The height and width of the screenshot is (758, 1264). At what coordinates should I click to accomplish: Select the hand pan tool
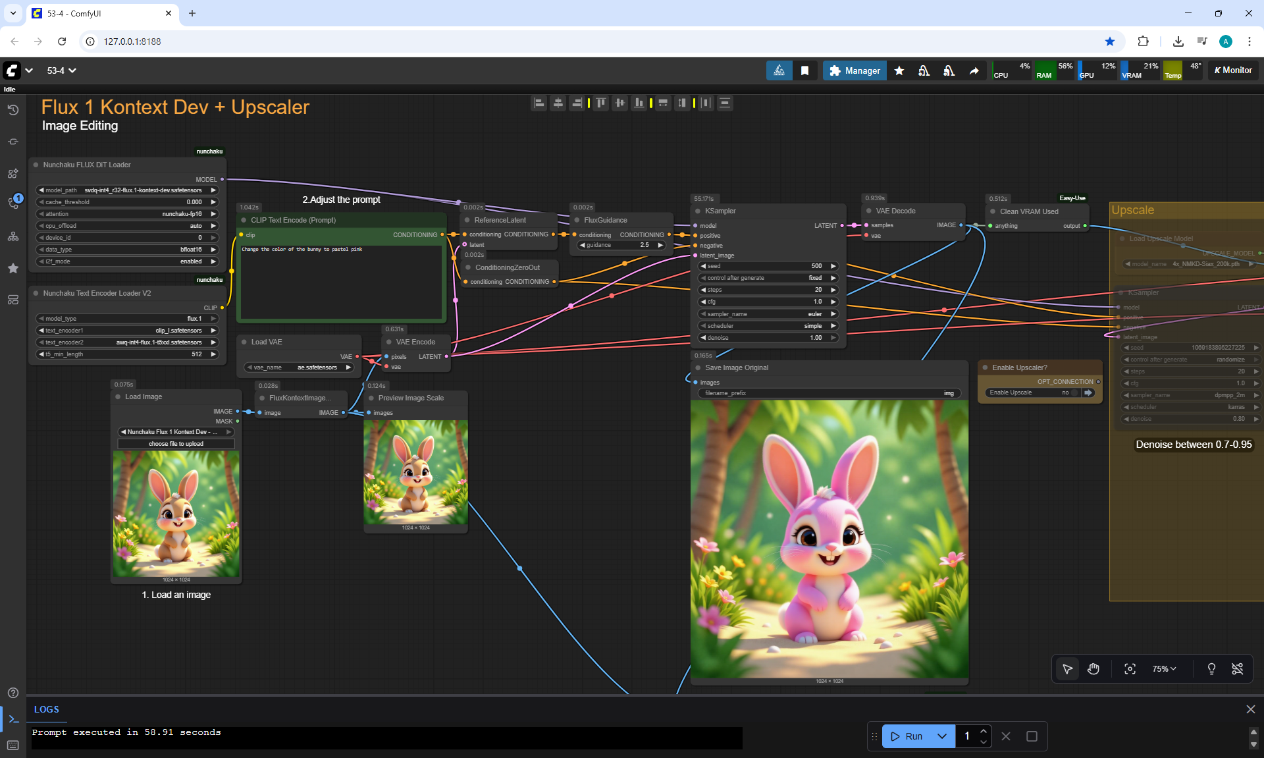tap(1093, 669)
